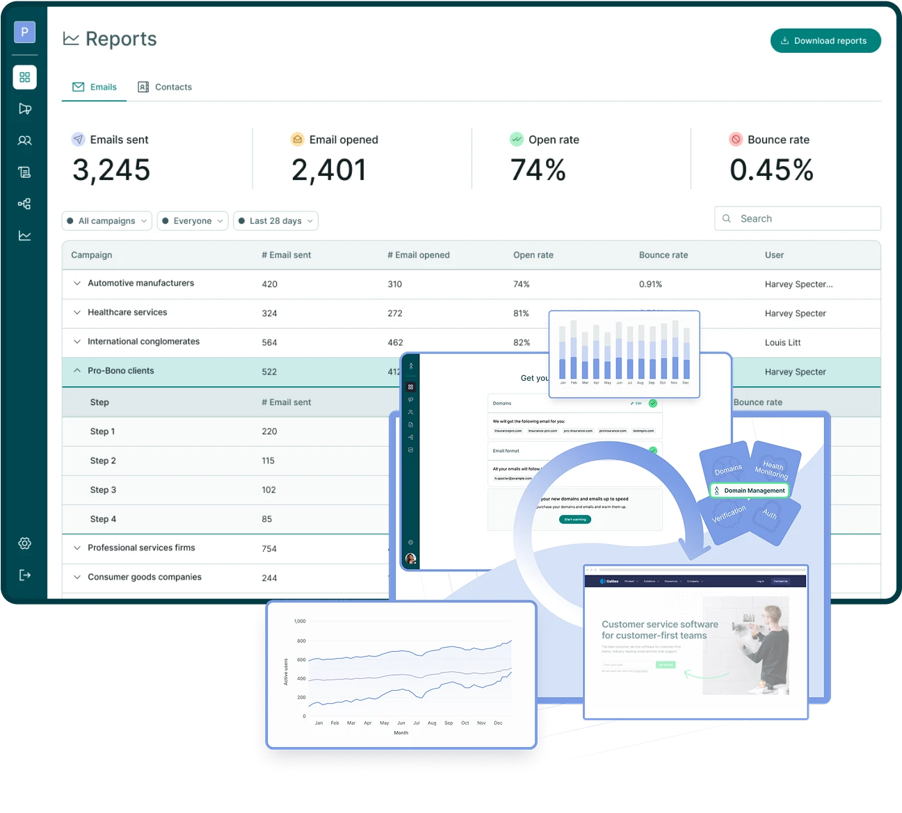This screenshot has width=902, height=813.
Task: Click the Reports chart heading icon
Action: [x=71, y=39]
